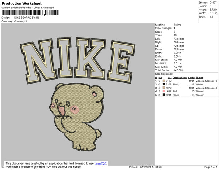Click the 'N#' column header

160,78
